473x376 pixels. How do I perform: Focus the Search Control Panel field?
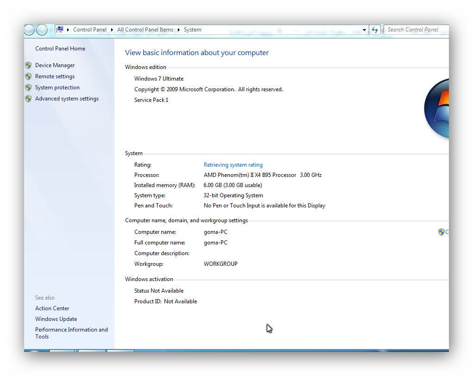click(x=416, y=30)
